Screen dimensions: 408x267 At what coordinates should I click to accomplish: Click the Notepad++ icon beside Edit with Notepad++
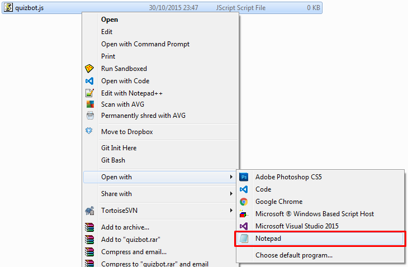pyautogui.click(x=89, y=93)
